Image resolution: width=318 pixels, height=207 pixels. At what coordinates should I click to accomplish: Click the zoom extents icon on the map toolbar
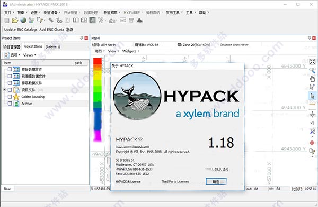(x=312, y=62)
